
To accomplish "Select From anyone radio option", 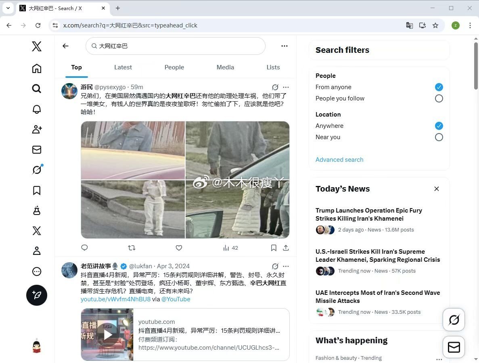I will click(439, 87).
